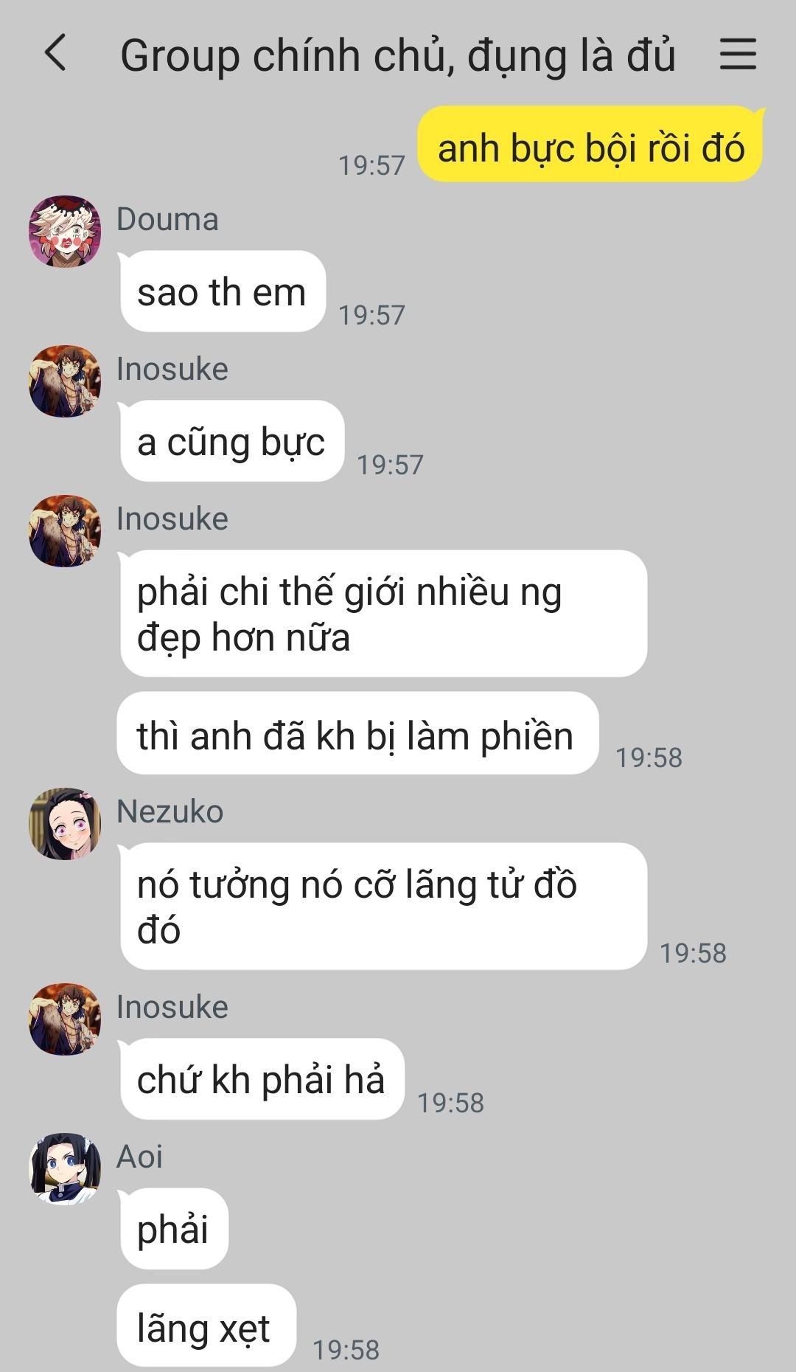Click the sender name 'Douma'

[x=167, y=219]
